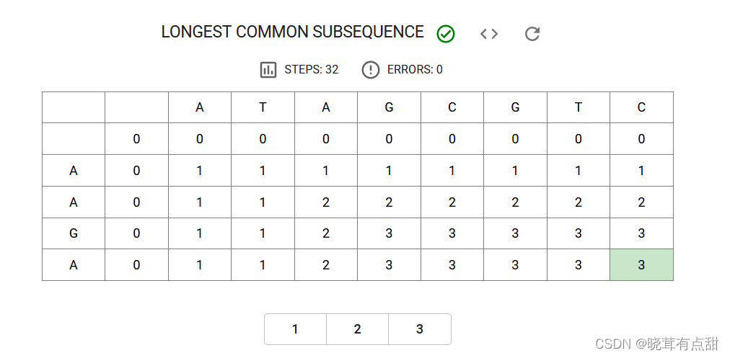
Task: Click the row header G
Action: [74, 233]
